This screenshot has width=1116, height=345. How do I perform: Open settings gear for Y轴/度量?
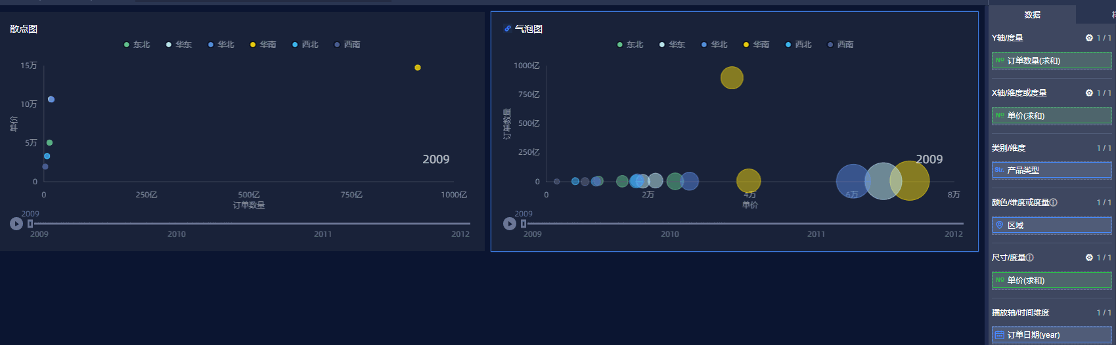point(1089,38)
